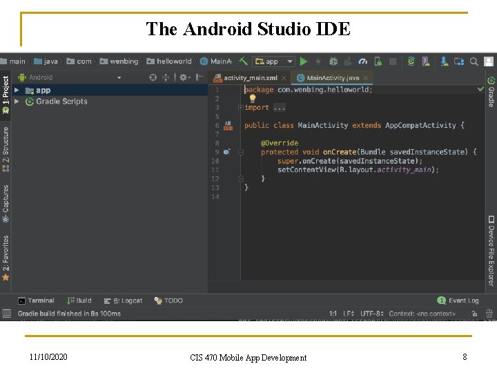This screenshot has width=497, height=373.
Task: Open the TODO tool window
Action: pyautogui.click(x=168, y=300)
